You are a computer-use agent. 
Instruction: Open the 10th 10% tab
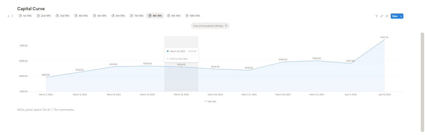point(193,16)
